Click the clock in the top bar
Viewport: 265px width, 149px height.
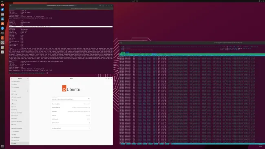click(x=135, y=1)
